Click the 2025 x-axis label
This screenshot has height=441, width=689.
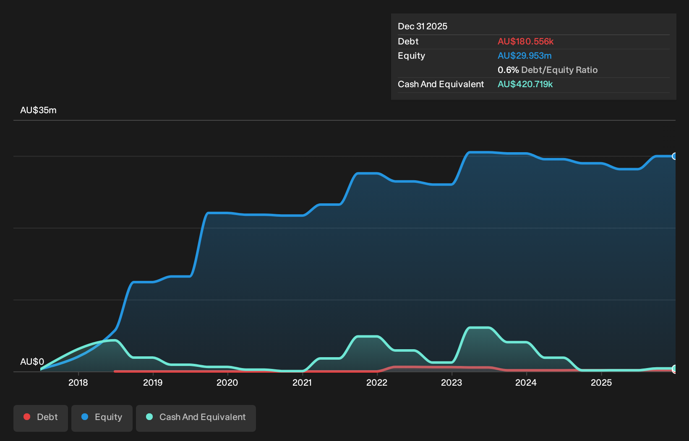pyautogui.click(x=601, y=382)
